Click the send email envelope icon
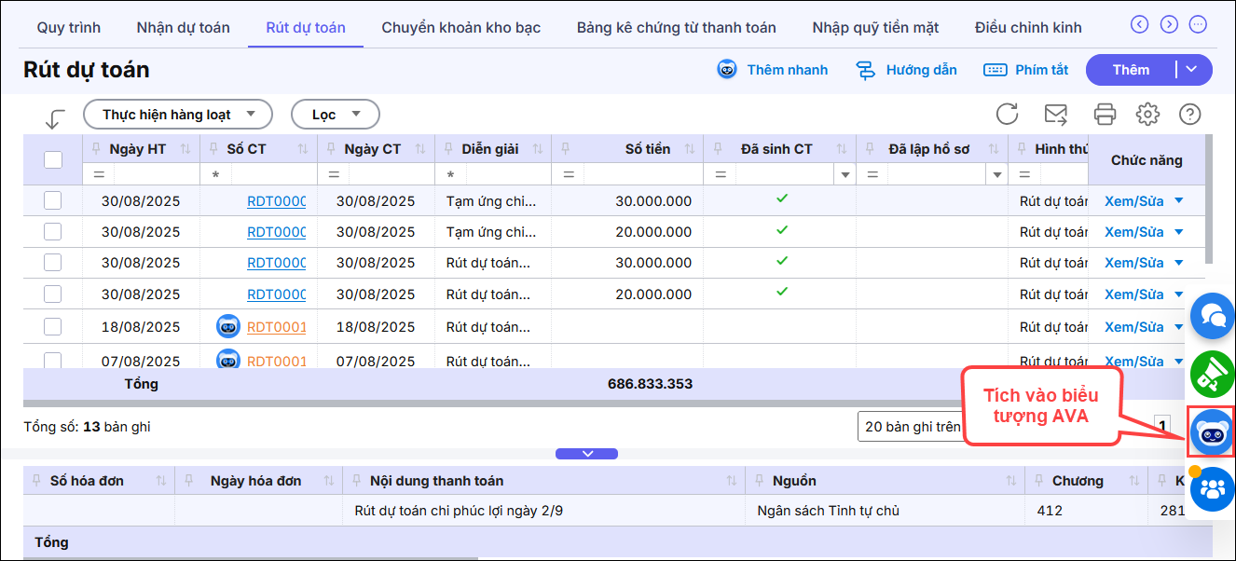1236x561 pixels. 1055,115
